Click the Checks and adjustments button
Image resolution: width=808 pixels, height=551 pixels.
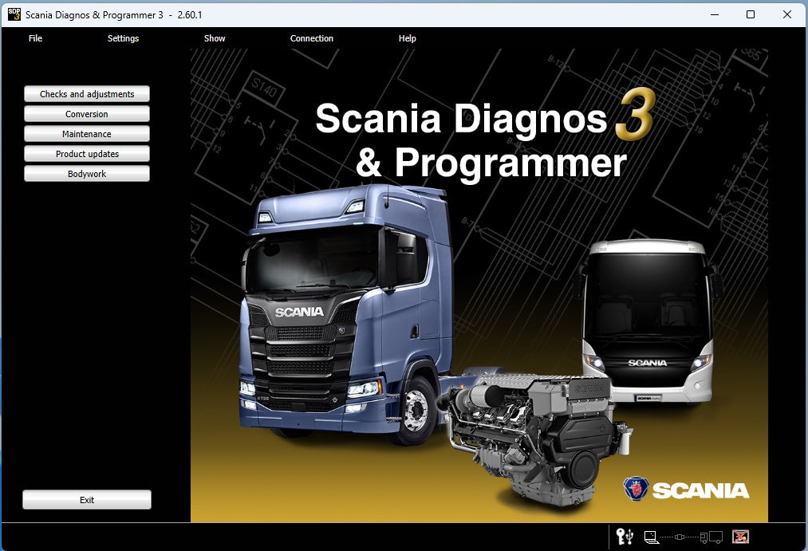click(87, 94)
